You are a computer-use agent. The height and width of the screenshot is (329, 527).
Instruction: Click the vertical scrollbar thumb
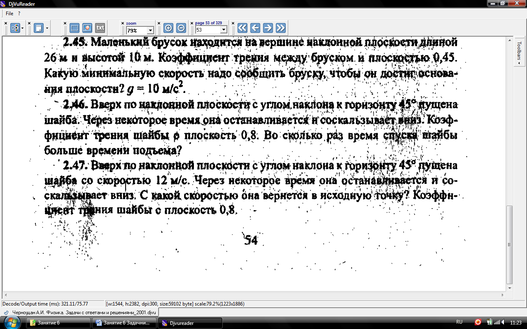510,245
